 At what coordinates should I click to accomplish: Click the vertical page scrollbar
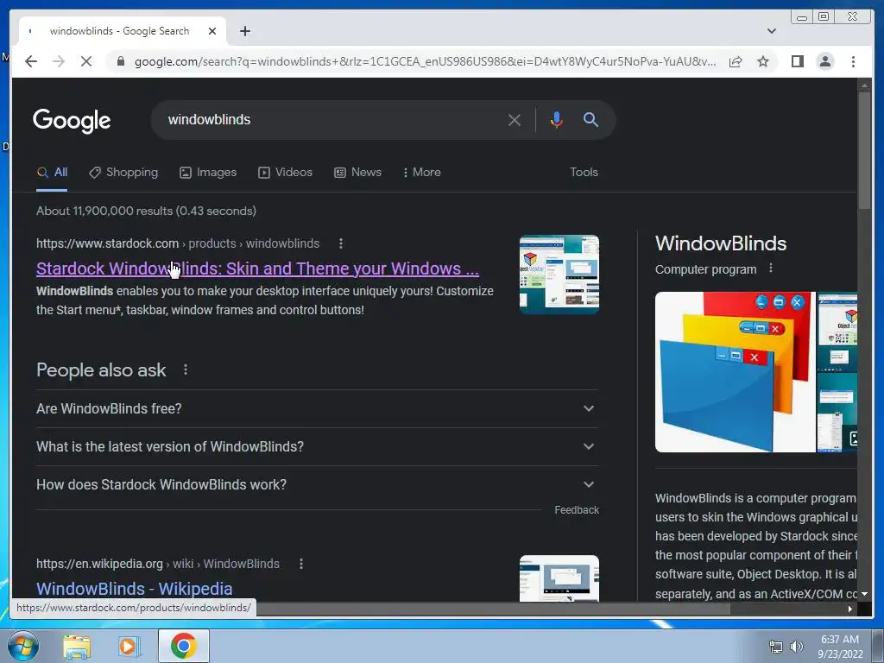(864, 150)
